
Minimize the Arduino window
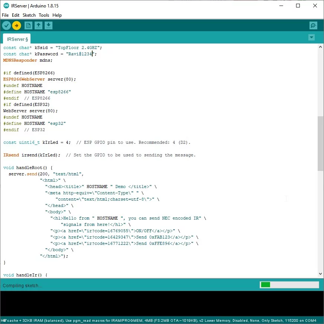[281, 6]
